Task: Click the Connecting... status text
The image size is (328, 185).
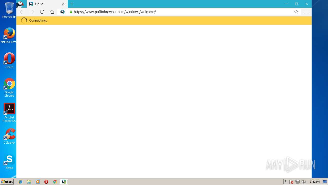Action: (39, 21)
